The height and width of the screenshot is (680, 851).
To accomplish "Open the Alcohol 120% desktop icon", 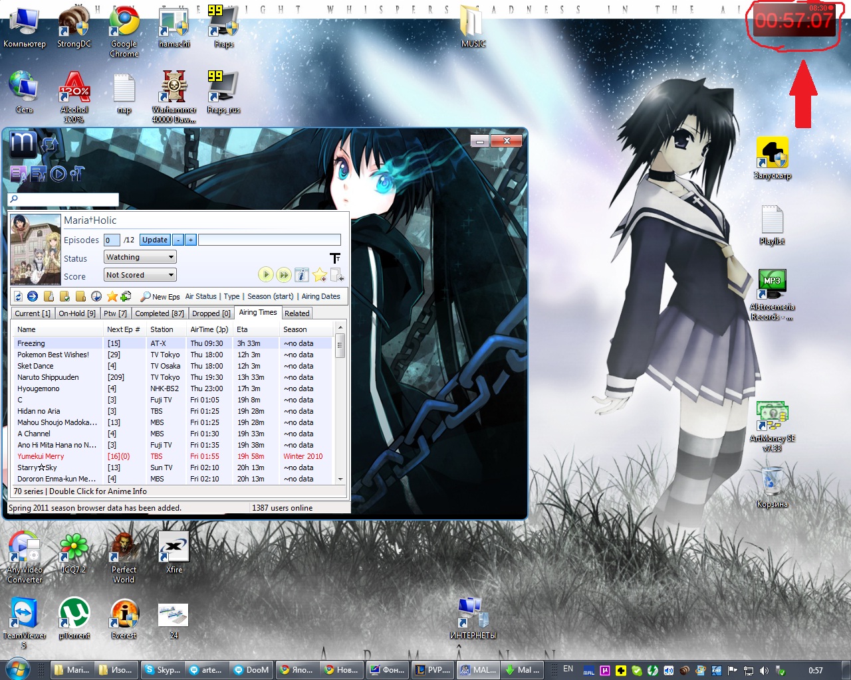I will 74,97.
